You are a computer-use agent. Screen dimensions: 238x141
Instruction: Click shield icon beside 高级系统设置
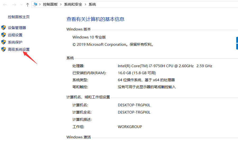[3, 49]
